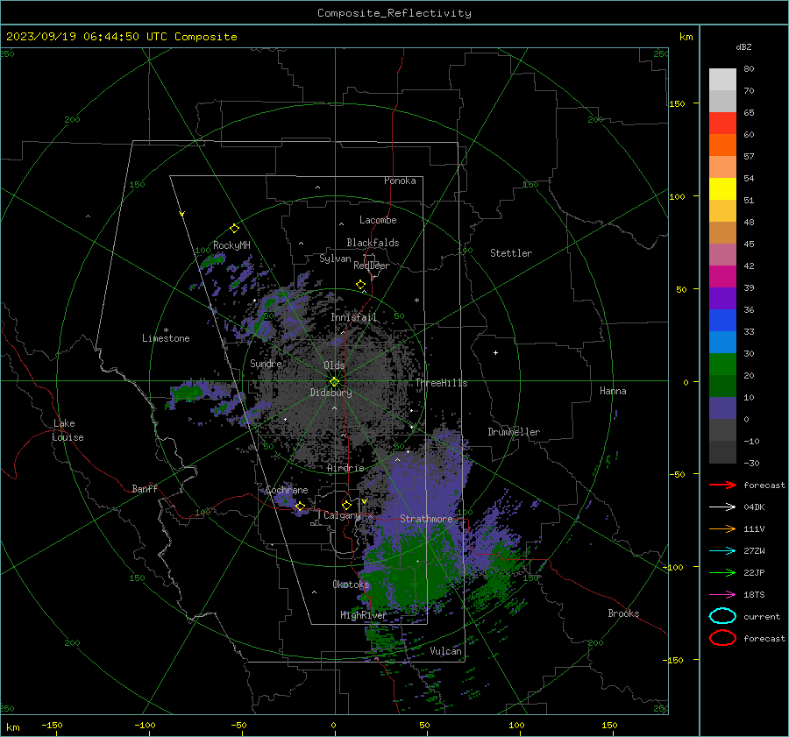Click the Airdrie city label
This screenshot has height=737, width=789.
345,468
